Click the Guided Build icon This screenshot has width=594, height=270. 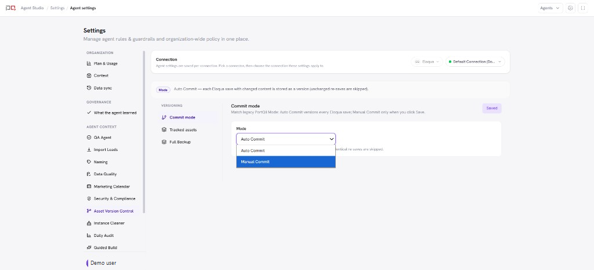point(89,247)
